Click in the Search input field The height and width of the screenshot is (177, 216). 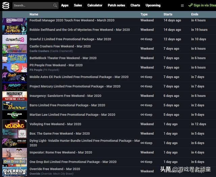[32, 5]
